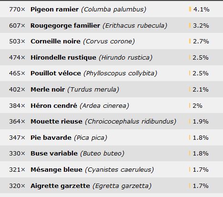Click the 607× observation count
This screenshot has width=223, height=197.
(x=17, y=25)
